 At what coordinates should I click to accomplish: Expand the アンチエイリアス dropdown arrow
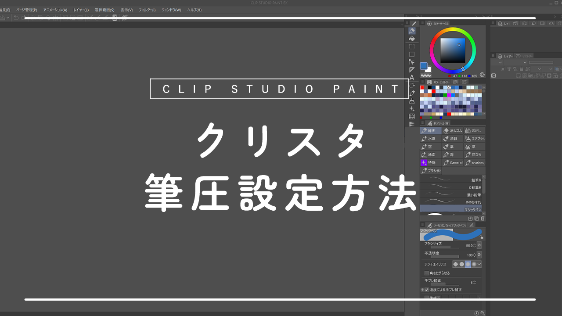pos(479,264)
